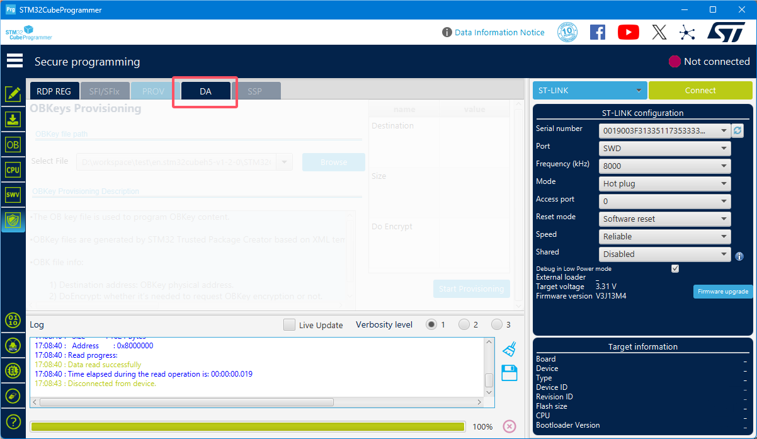Switch to the RDP REG tab
757x439 pixels.
click(x=54, y=91)
